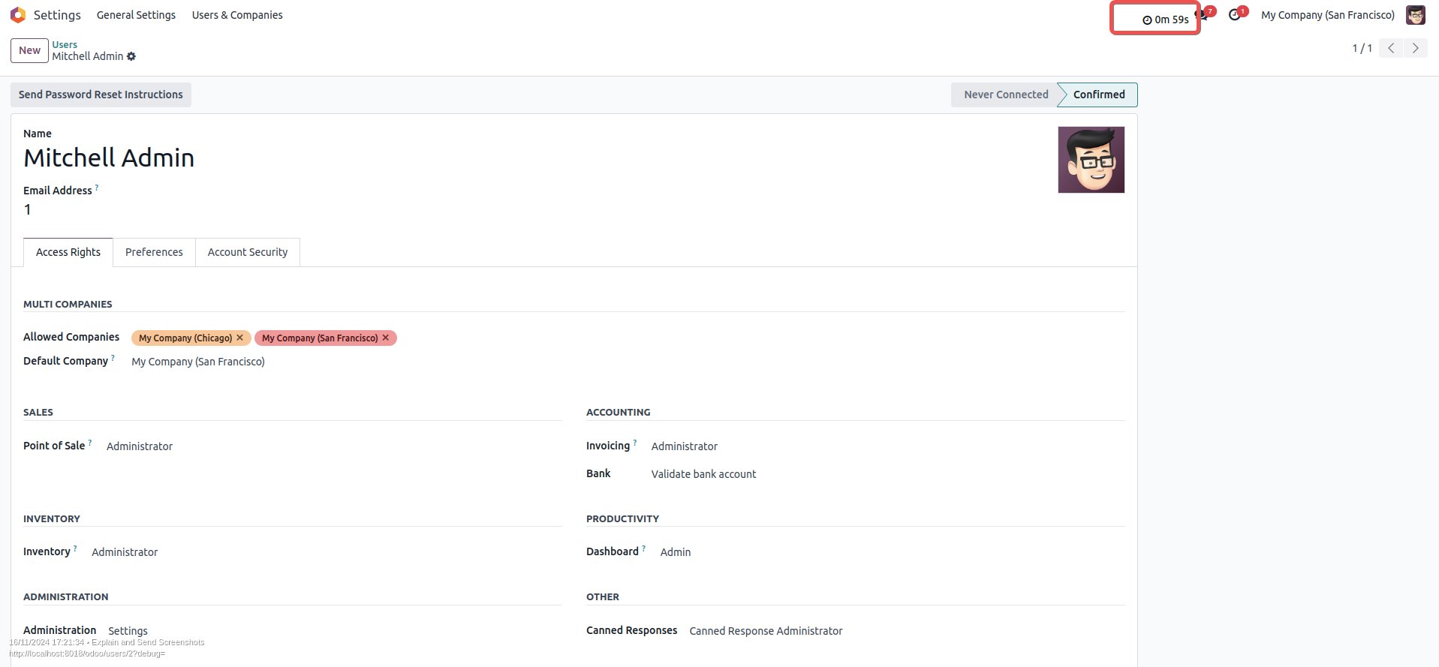Switch to the Preferences tab
This screenshot has height=667, width=1439.
point(154,252)
